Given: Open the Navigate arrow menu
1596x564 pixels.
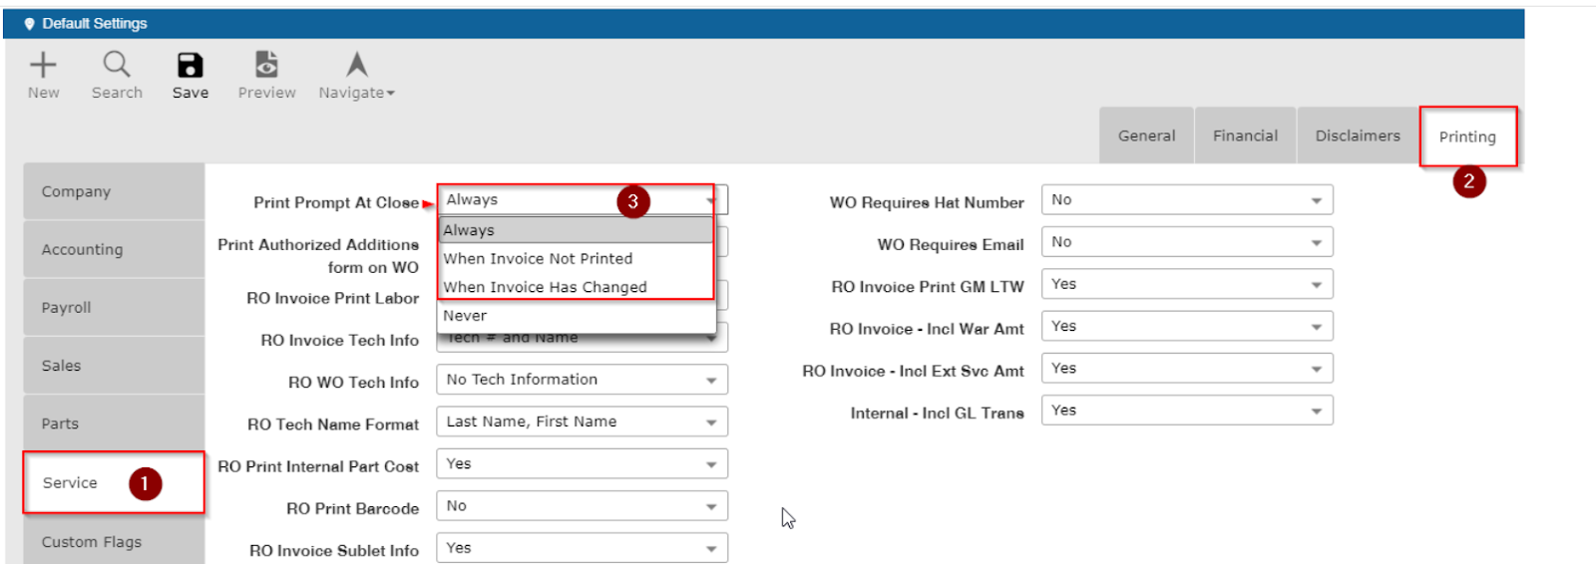Looking at the screenshot, I should coord(357,66).
